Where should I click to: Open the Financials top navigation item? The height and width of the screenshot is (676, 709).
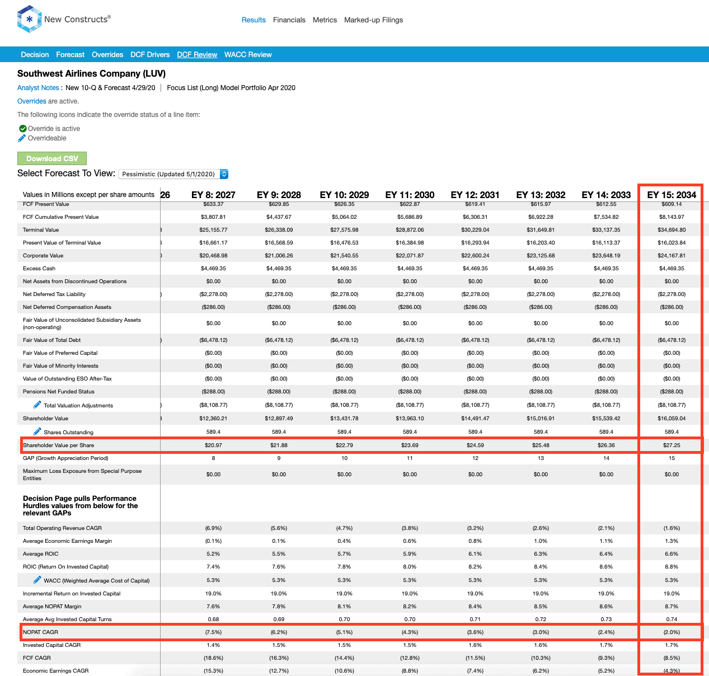coord(289,20)
